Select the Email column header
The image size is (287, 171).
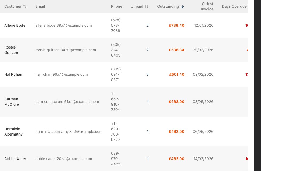(x=40, y=6)
